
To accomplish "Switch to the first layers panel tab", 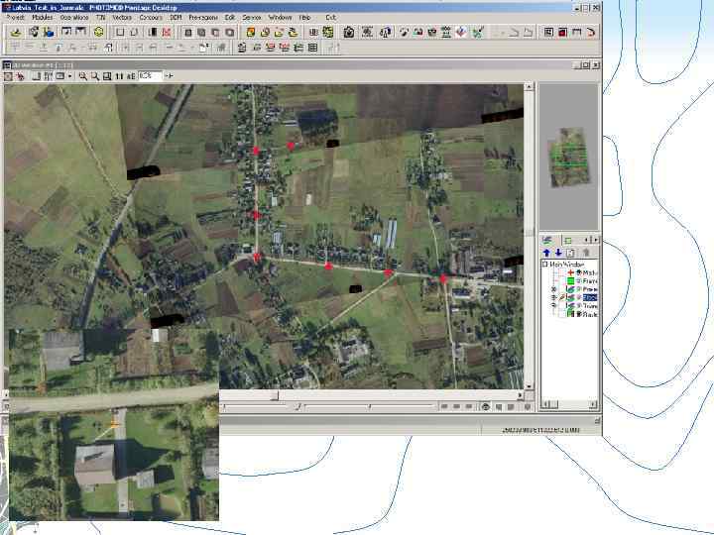I will 547,240.
